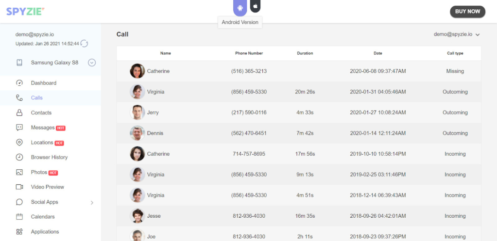
Task: Click the Dashboard gauge icon
Action: point(19,83)
